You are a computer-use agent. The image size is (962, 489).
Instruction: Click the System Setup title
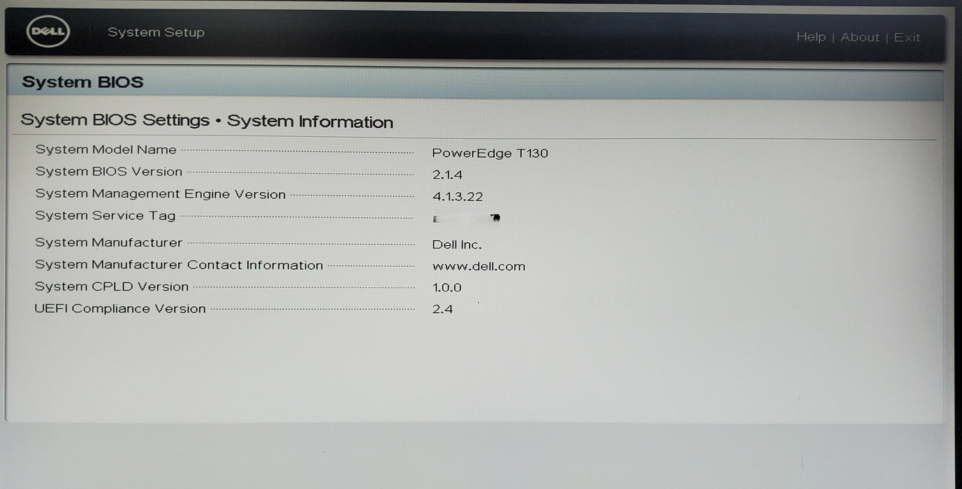click(x=156, y=32)
